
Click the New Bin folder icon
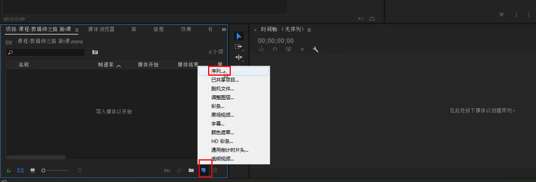point(191,170)
